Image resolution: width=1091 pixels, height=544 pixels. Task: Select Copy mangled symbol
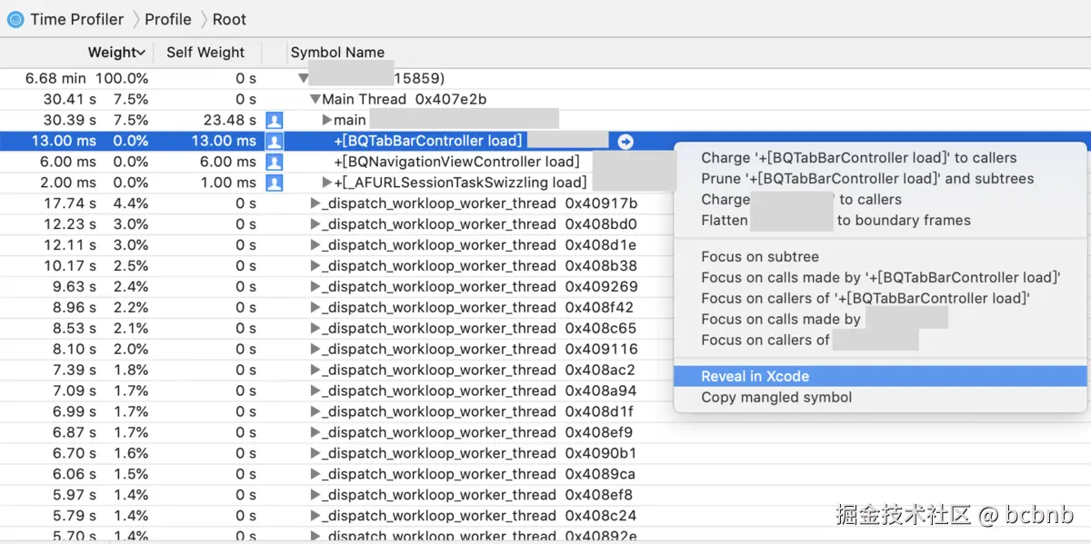click(x=880, y=397)
